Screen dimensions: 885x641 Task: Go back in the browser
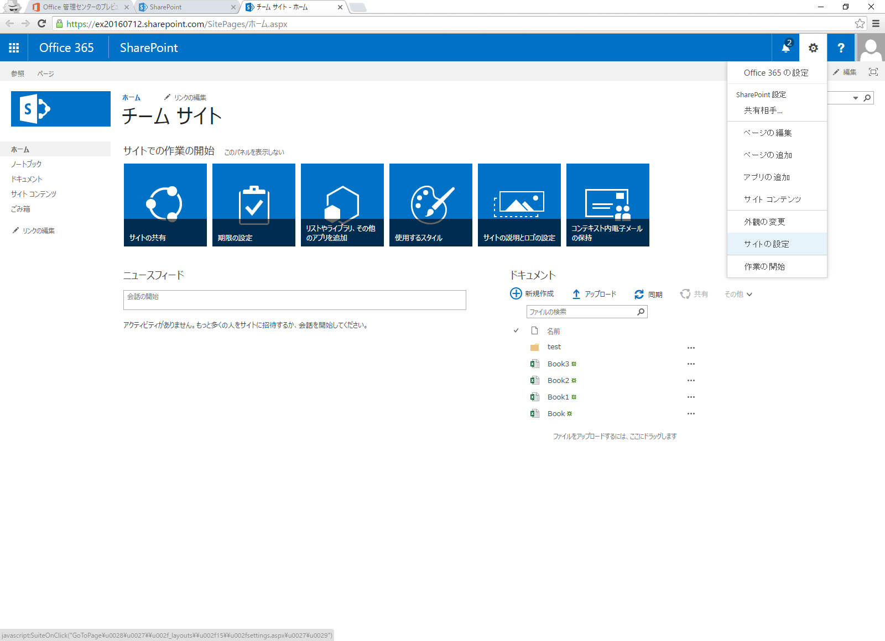coord(9,23)
